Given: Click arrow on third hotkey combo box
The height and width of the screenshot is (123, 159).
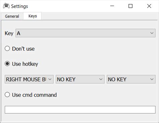Looking at the screenshot, I should pyautogui.click(x=152, y=79).
